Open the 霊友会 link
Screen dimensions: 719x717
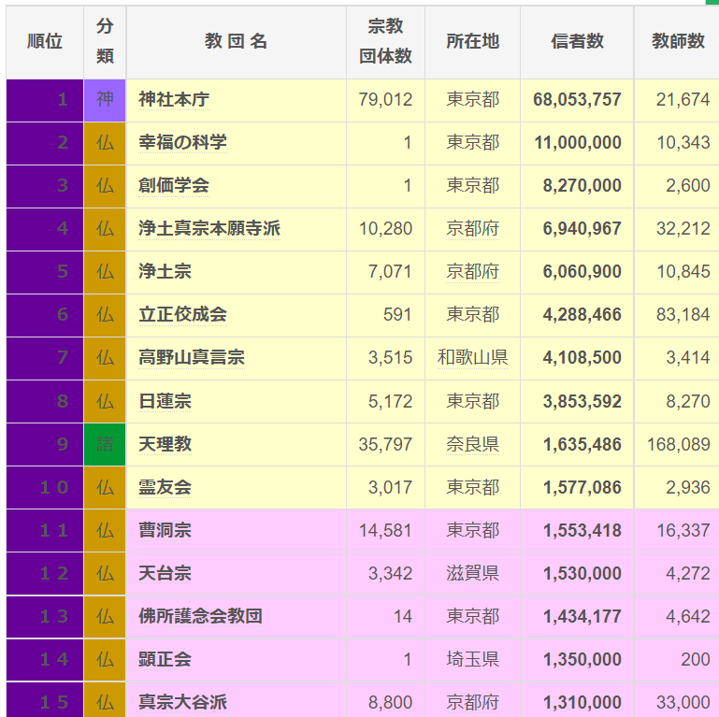165,487
